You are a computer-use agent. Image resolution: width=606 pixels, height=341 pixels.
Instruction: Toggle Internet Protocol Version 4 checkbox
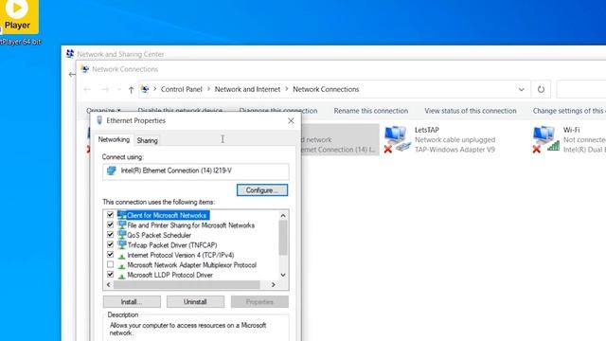click(x=110, y=255)
